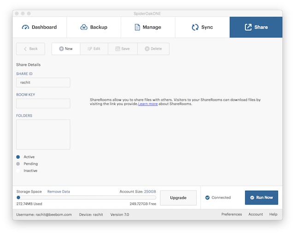Click the 250GB account size link
This screenshot has height=235, width=295.
click(x=150, y=192)
